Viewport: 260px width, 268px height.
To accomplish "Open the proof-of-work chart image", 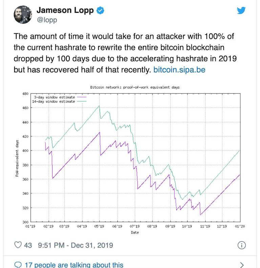I will coord(135,159).
